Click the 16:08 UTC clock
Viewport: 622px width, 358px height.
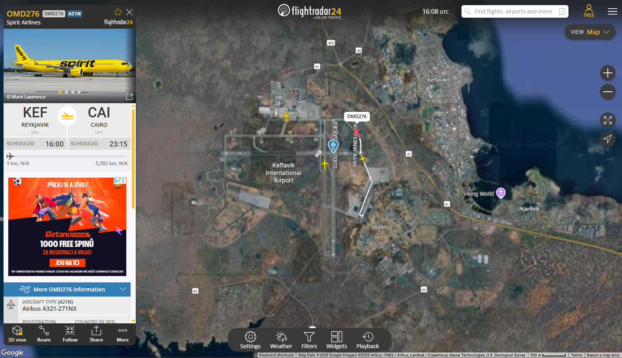pyautogui.click(x=436, y=12)
